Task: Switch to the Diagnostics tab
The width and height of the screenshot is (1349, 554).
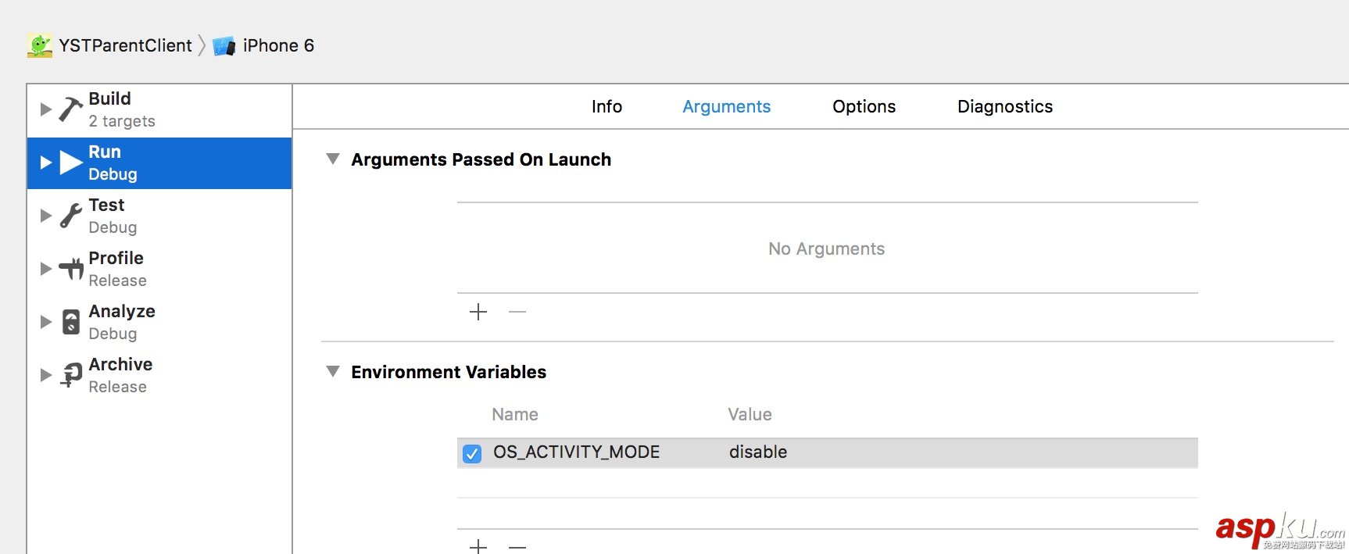Action: click(1005, 107)
